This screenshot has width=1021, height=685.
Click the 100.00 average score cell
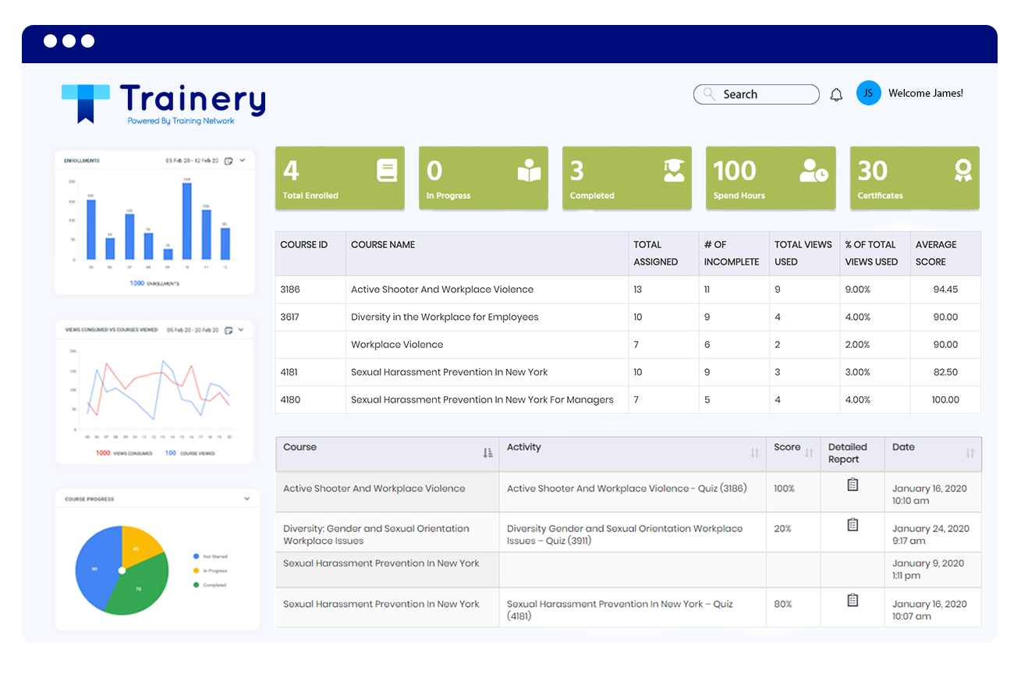click(945, 400)
